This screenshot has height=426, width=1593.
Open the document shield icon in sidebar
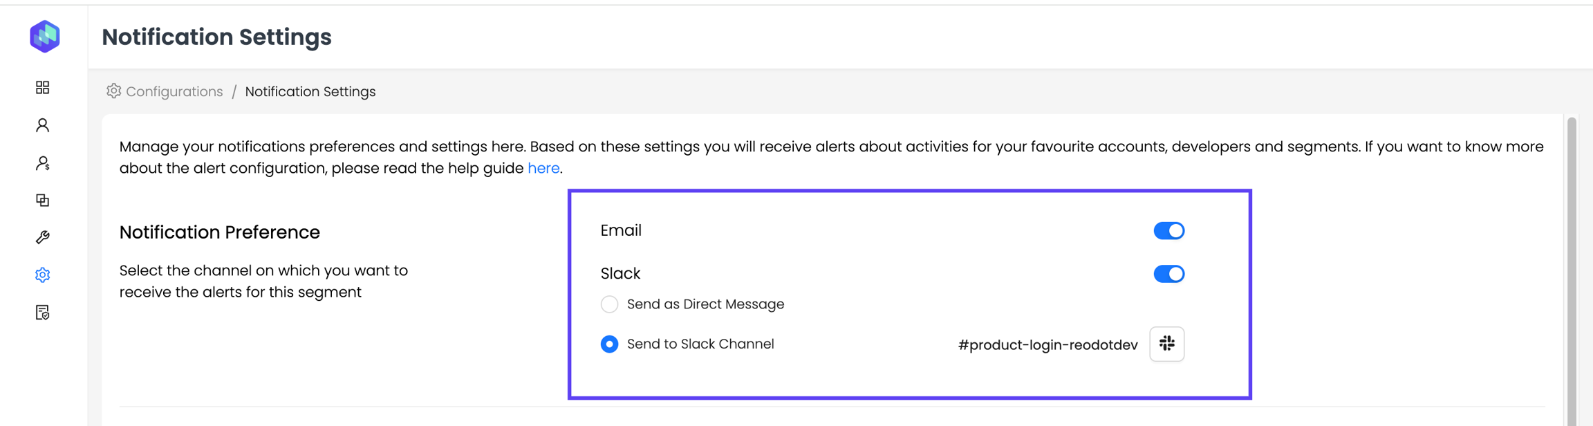[43, 313]
